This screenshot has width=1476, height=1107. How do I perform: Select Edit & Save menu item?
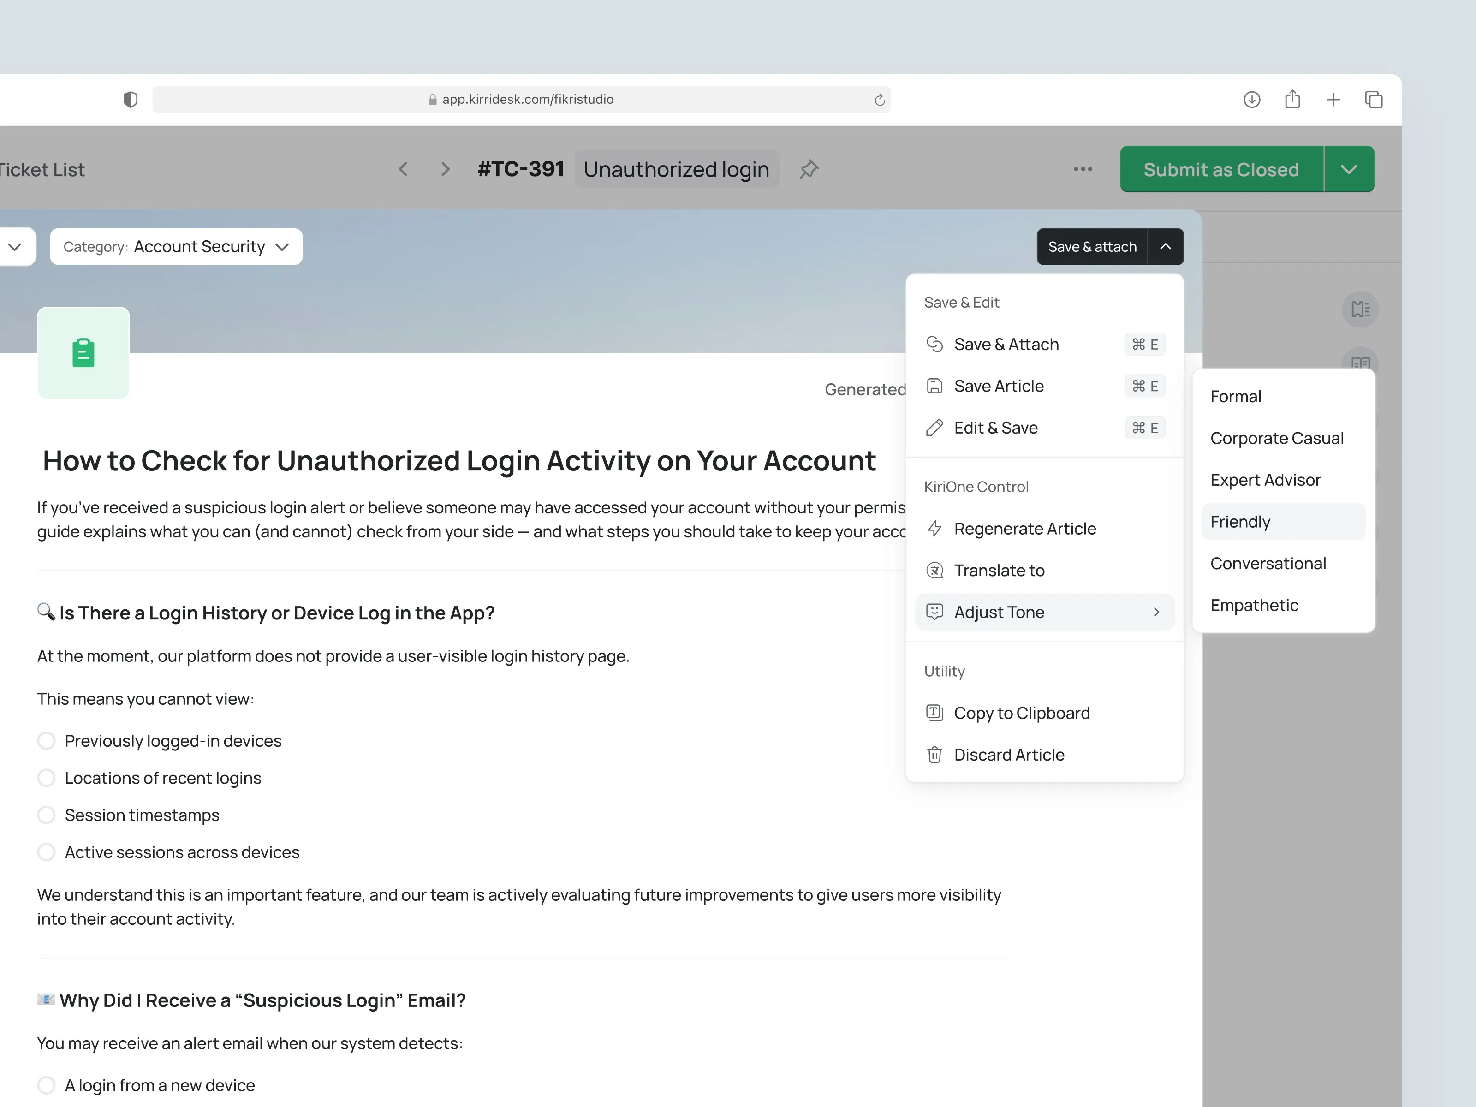1044,428
